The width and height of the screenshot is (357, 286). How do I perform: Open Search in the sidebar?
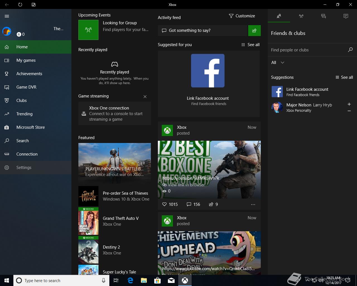click(x=36, y=141)
